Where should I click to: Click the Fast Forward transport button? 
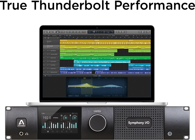tap(71, 32)
